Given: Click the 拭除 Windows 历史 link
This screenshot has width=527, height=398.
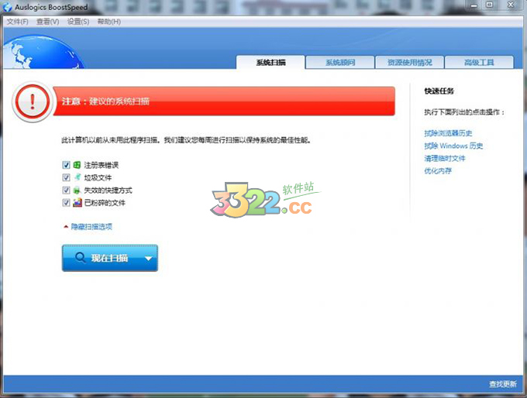Looking at the screenshot, I should [453, 146].
